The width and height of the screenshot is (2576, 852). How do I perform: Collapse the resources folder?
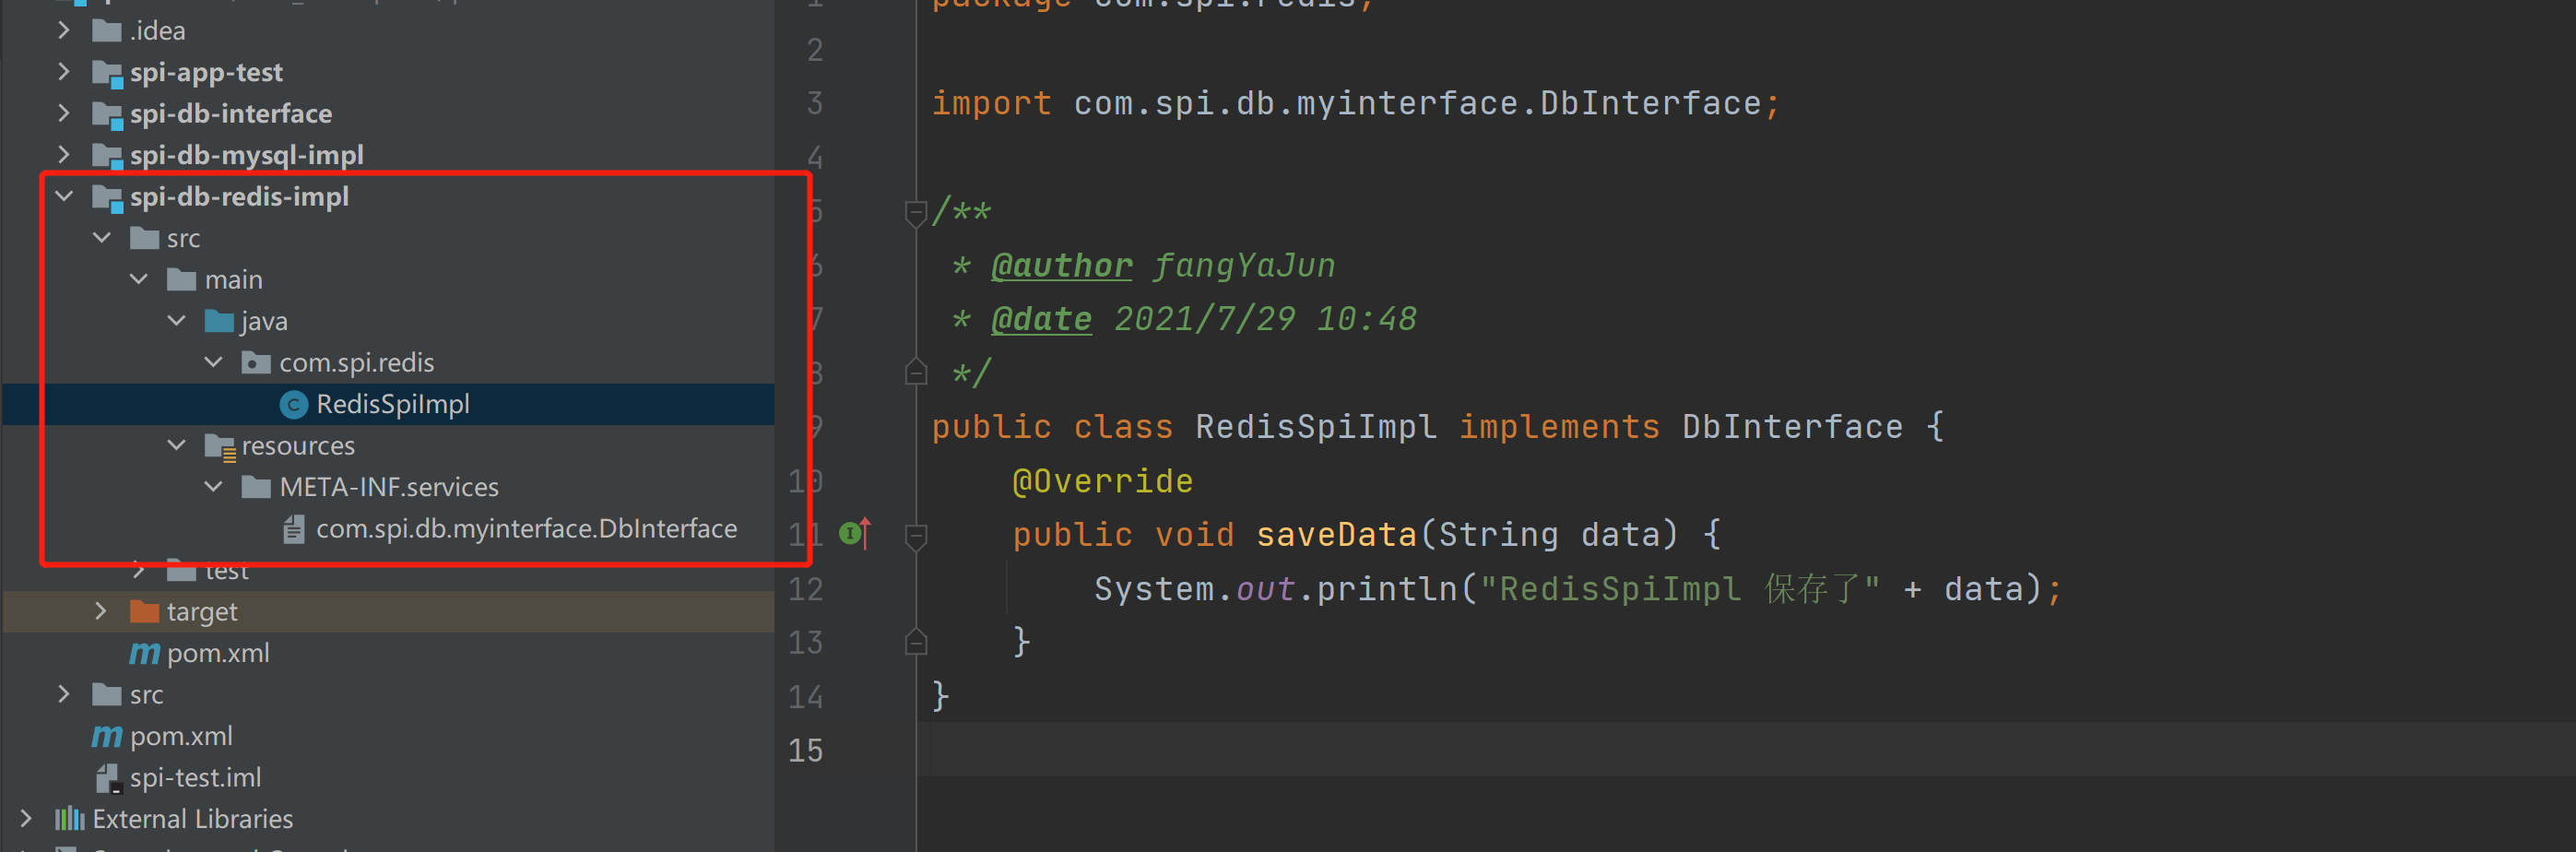point(177,445)
